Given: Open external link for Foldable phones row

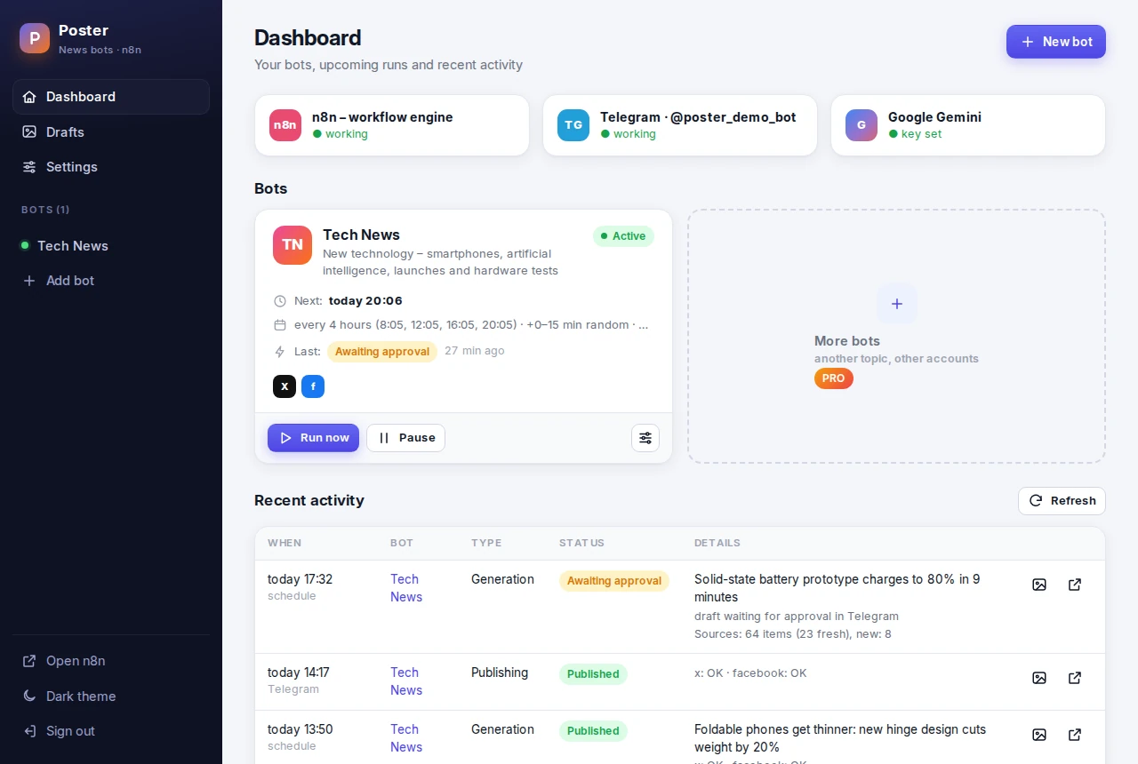Looking at the screenshot, I should pyautogui.click(x=1075, y=735).
